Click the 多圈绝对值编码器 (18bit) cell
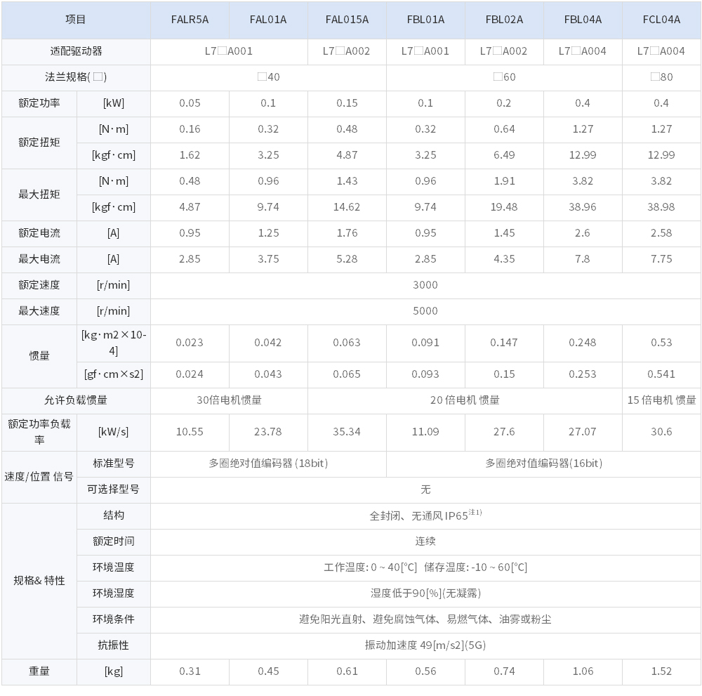This screenshot has height=696, width=702. (x=268, y=464)
